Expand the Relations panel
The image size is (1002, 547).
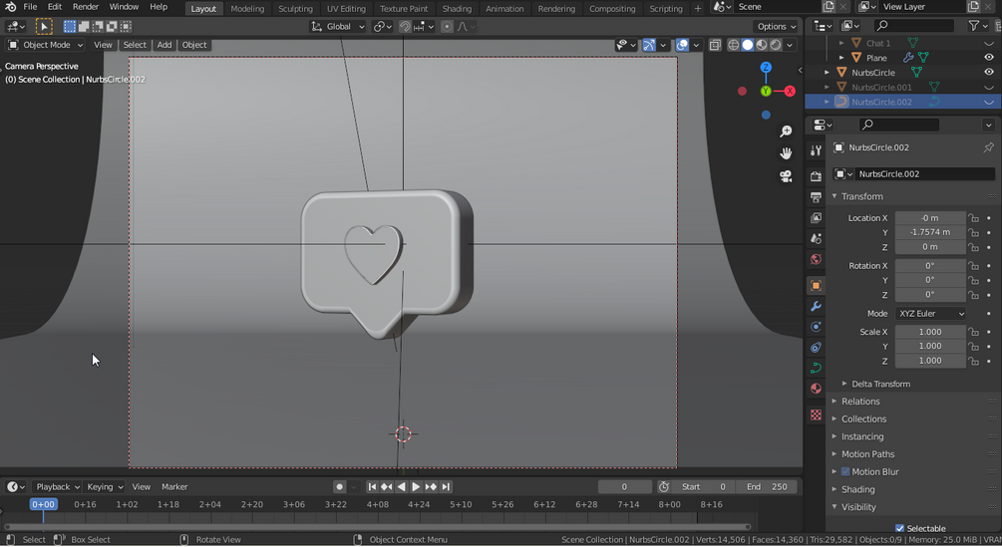pos(860,402)
